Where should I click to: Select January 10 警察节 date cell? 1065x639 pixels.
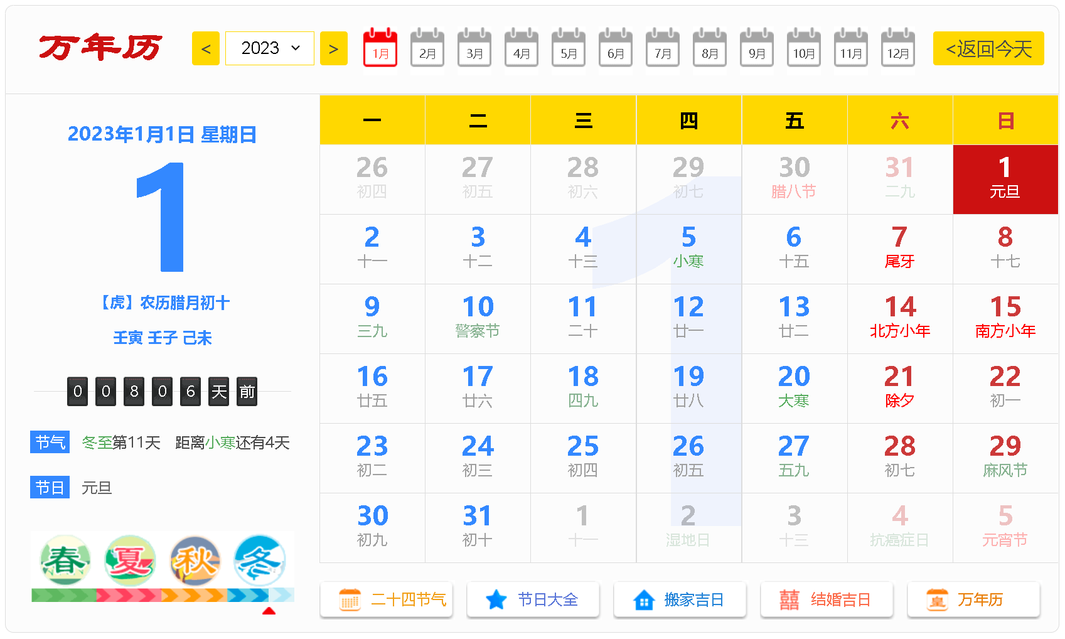[478, 318]
